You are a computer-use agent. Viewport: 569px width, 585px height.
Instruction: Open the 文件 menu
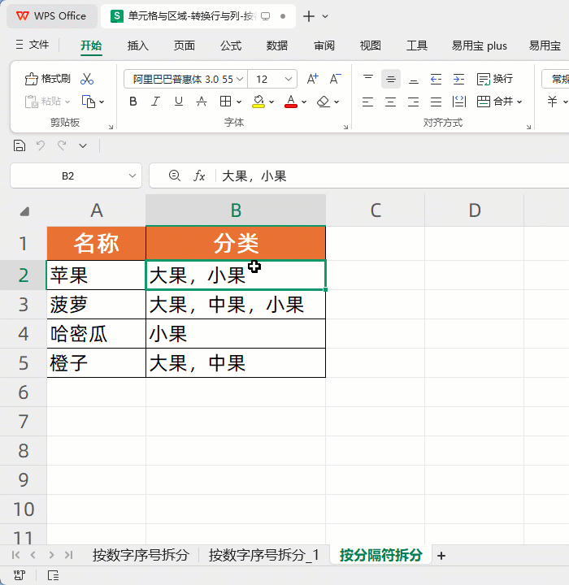point(33,45)
